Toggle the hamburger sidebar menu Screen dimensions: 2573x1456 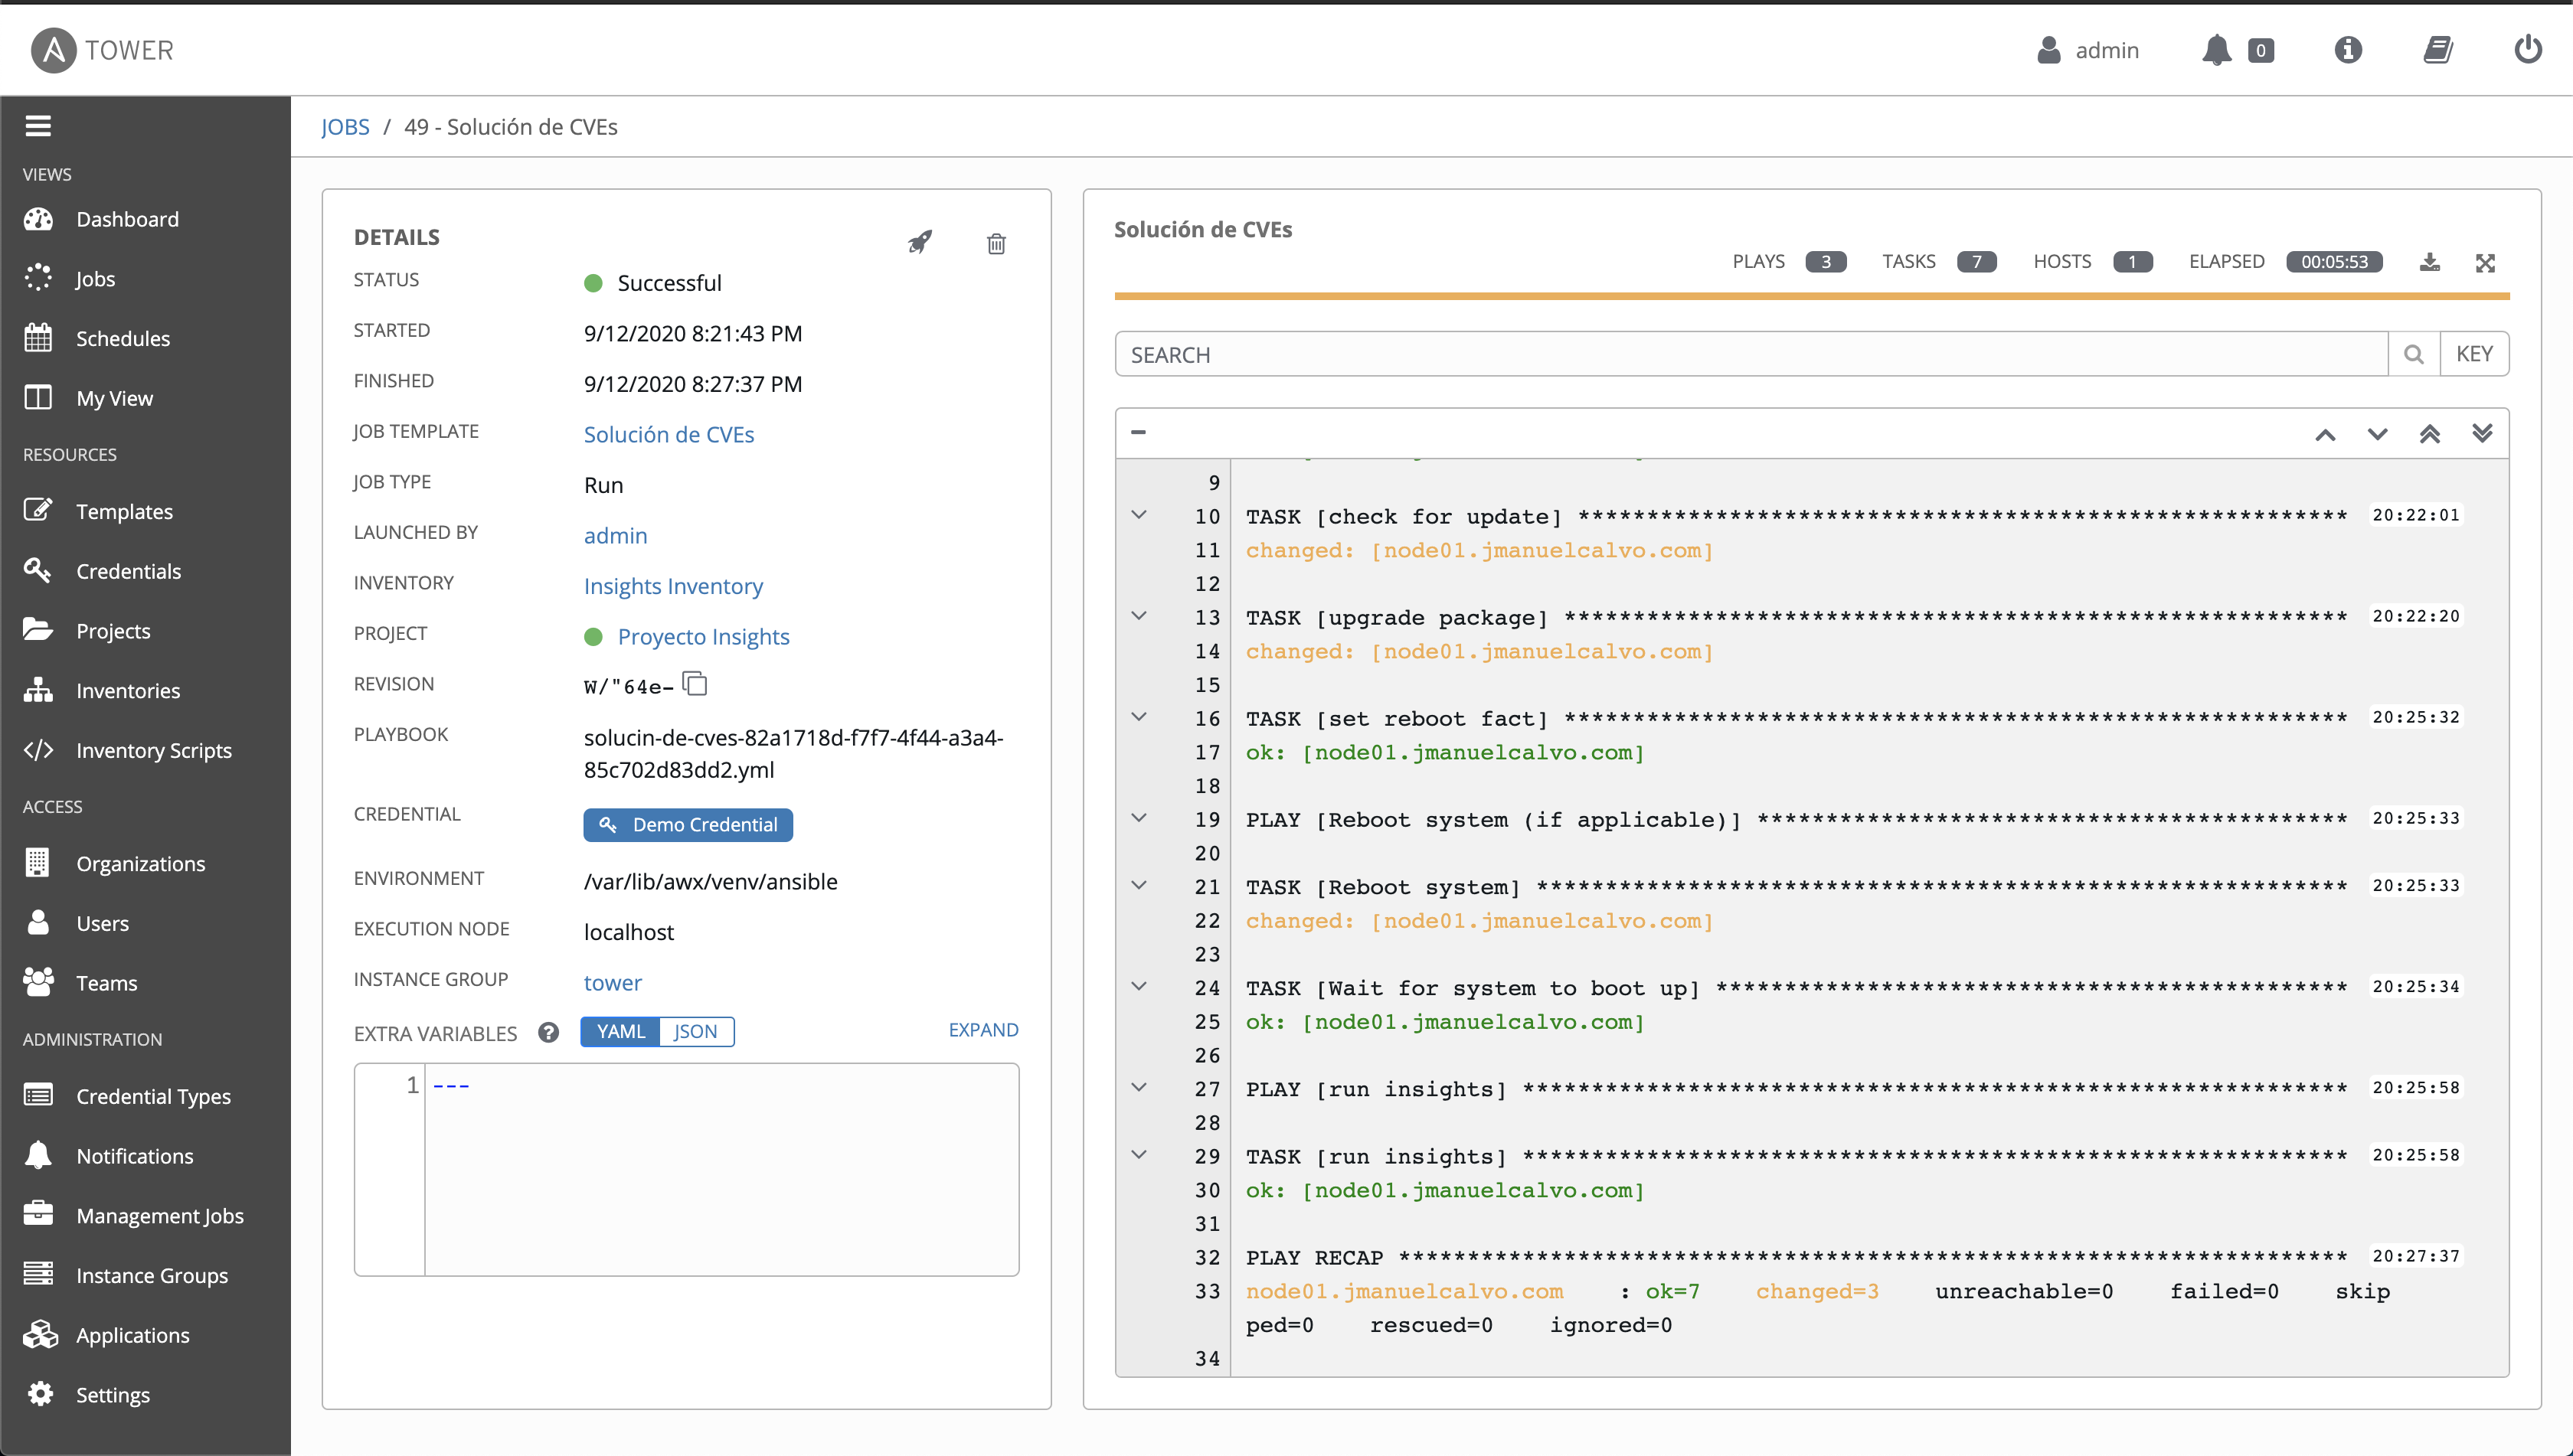pyautogui.click(x=38, y=125)
